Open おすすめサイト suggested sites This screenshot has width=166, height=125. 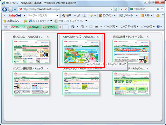[40, 21]
